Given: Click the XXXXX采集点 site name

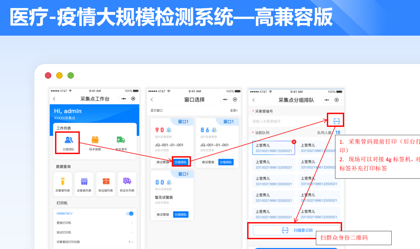Looking at the screenshot, I should click(x=65, y=118).
